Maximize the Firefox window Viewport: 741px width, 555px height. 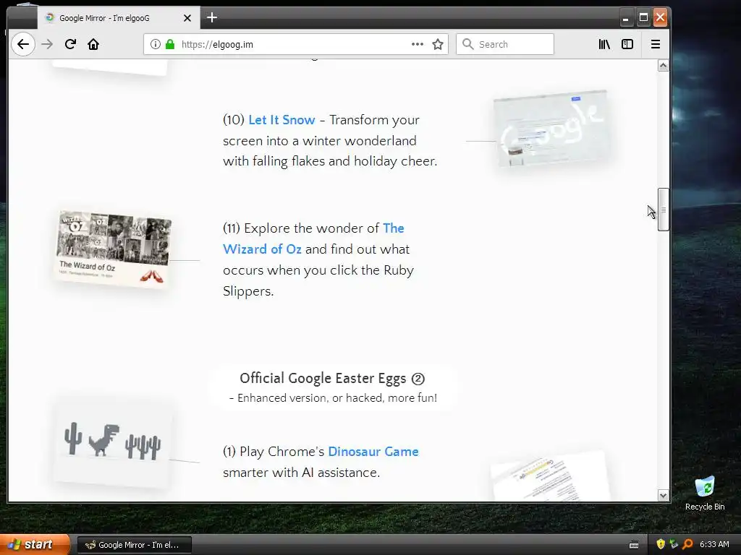pos(643,18)
